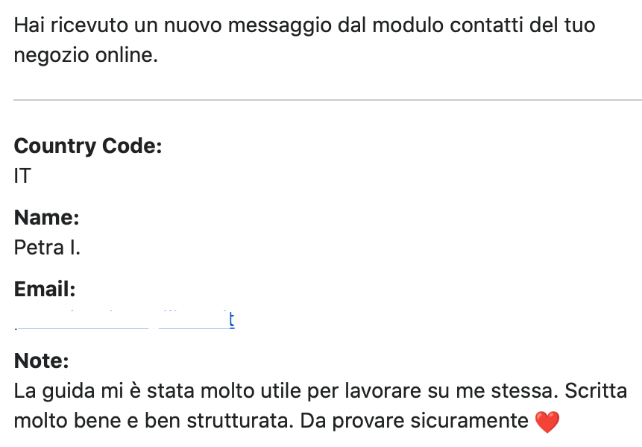Select the name "Petra I."
This screenshot has height=447, width=642.
click(x=47, y=247)
